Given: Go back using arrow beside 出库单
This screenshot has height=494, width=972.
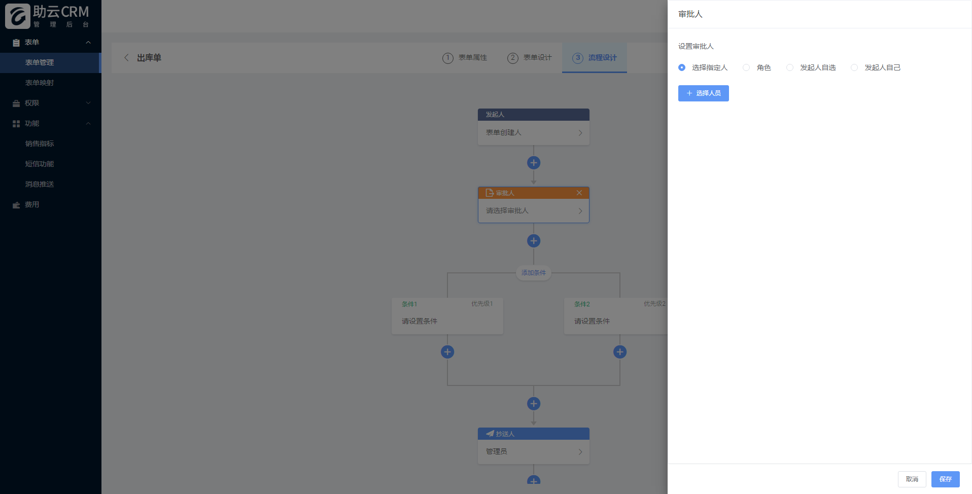Looking at the screenshot, I should (x=126, y=58).
